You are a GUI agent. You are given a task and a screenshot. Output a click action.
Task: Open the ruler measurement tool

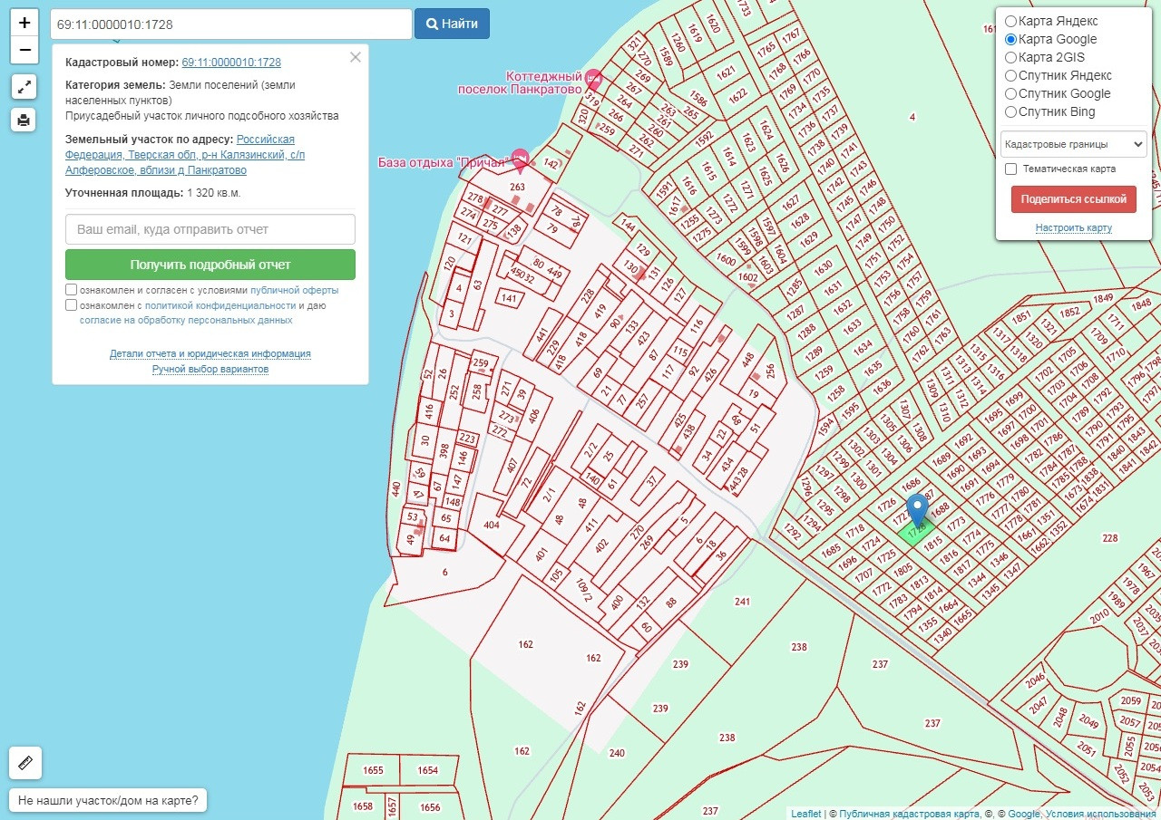(x=25, y=763)
